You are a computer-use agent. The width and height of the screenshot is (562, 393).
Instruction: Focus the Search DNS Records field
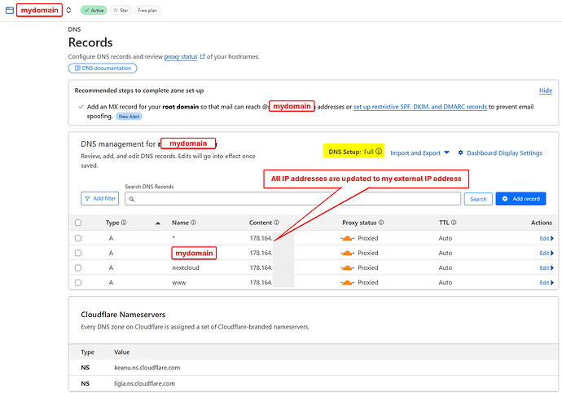[x=293, y=199]
